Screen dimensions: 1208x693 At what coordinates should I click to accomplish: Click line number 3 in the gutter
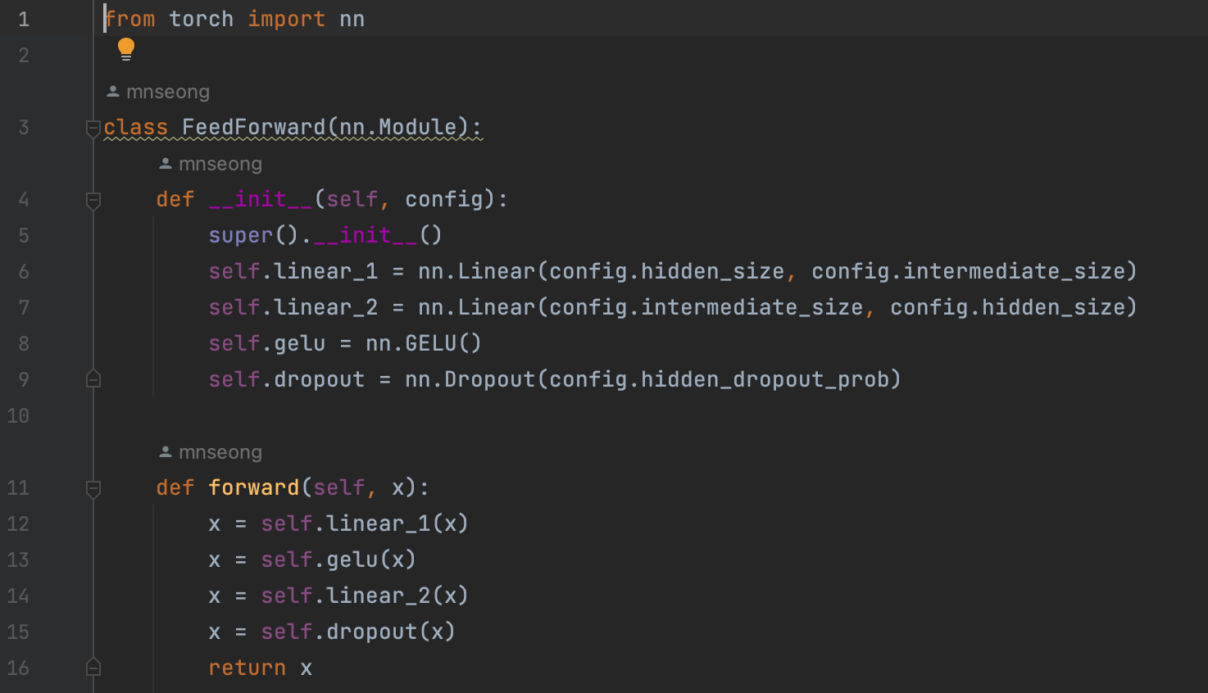click(x=24, y=127)
